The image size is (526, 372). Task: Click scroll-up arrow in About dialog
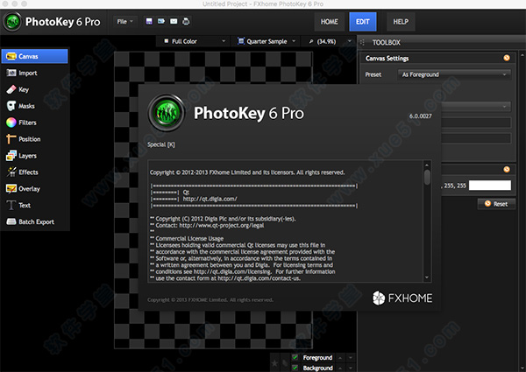coord(427,165)
